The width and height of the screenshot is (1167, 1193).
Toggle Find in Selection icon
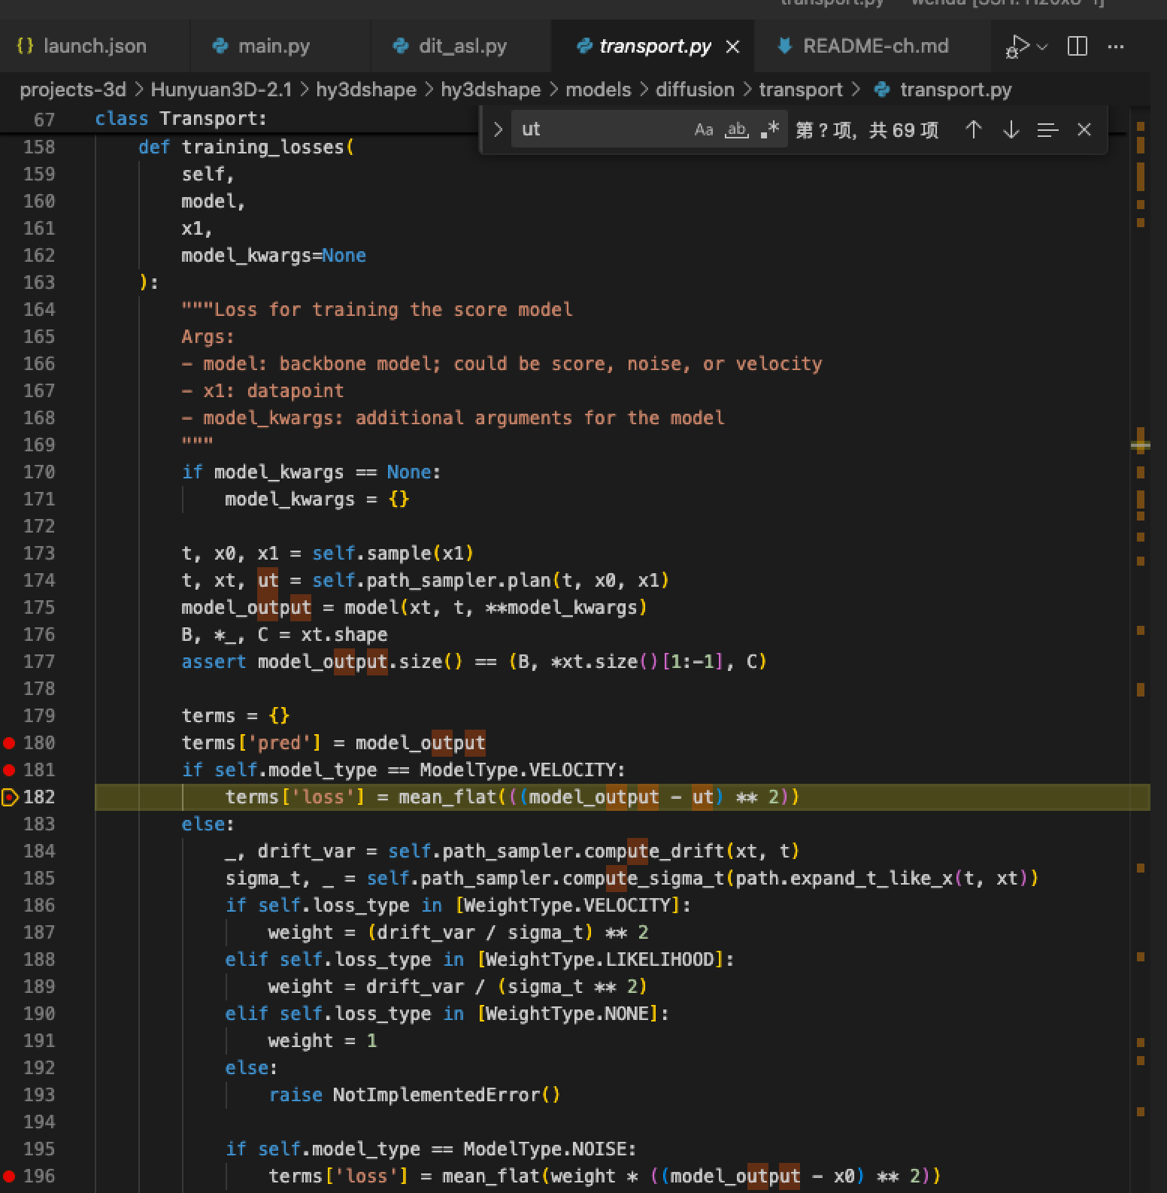click(1047, 129)
